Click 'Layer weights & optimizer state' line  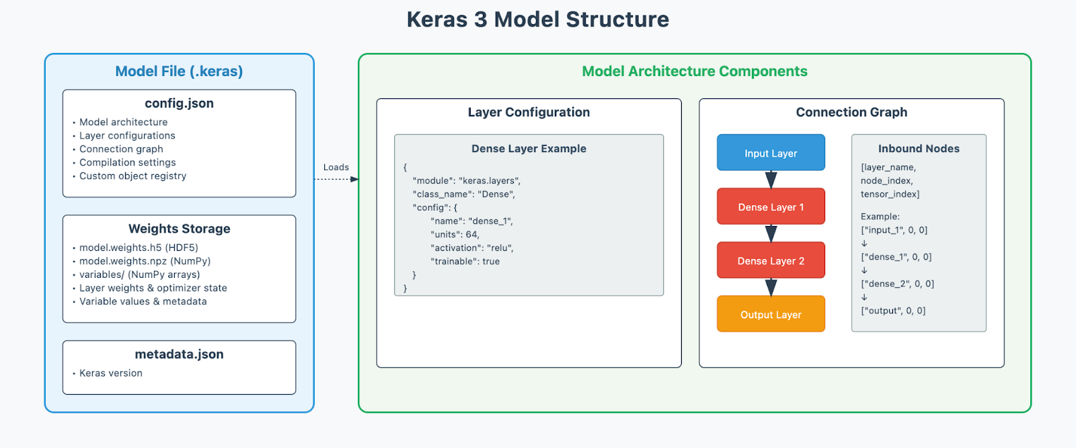coord(153,288)
